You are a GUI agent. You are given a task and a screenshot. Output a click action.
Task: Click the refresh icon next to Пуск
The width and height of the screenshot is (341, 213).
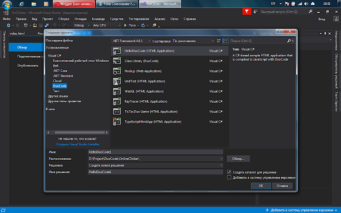click(x=143, y=26)
